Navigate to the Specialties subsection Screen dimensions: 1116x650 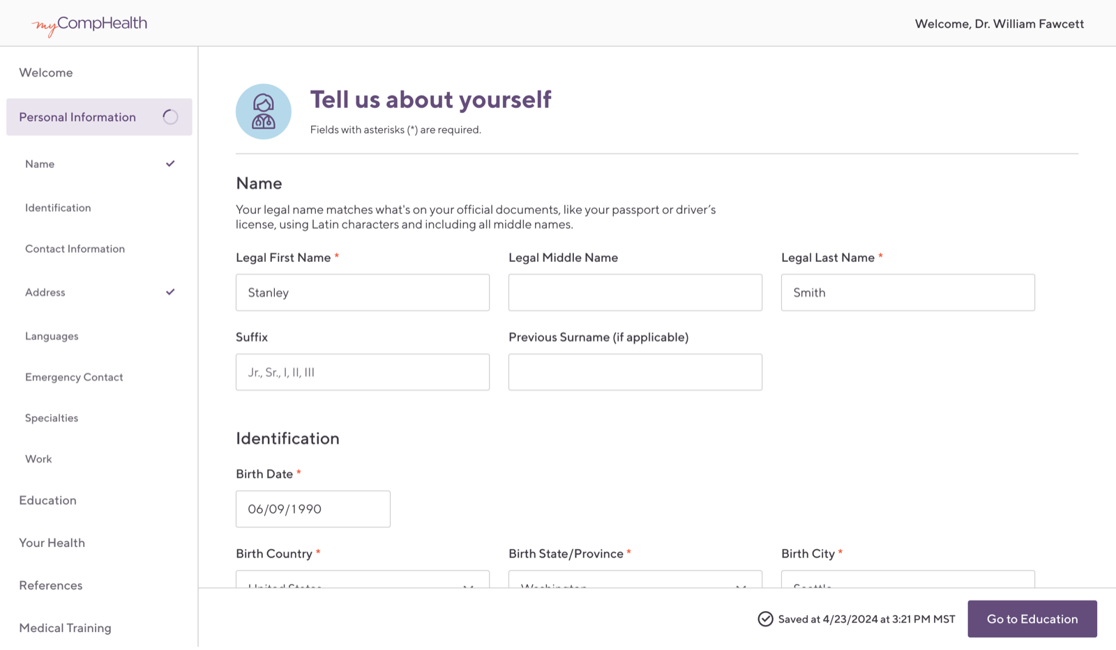pos(52,418)
